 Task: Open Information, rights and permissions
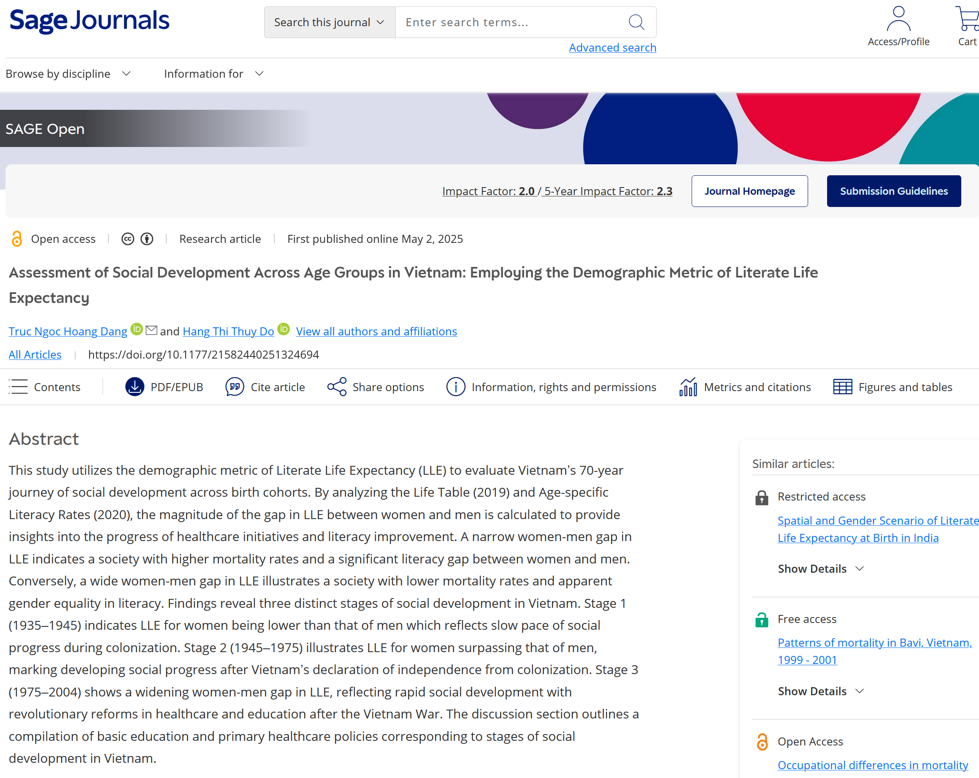click(551, 387)
